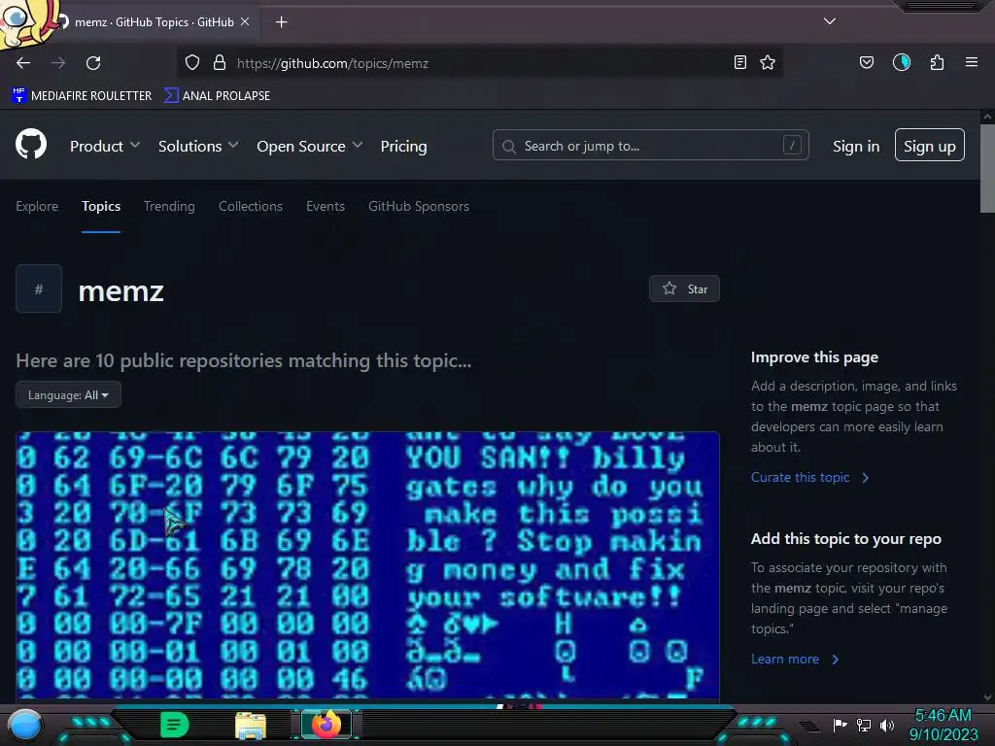Toggle reader view in address bar
The width and height of the screenshot is (995, 746).
739,62
